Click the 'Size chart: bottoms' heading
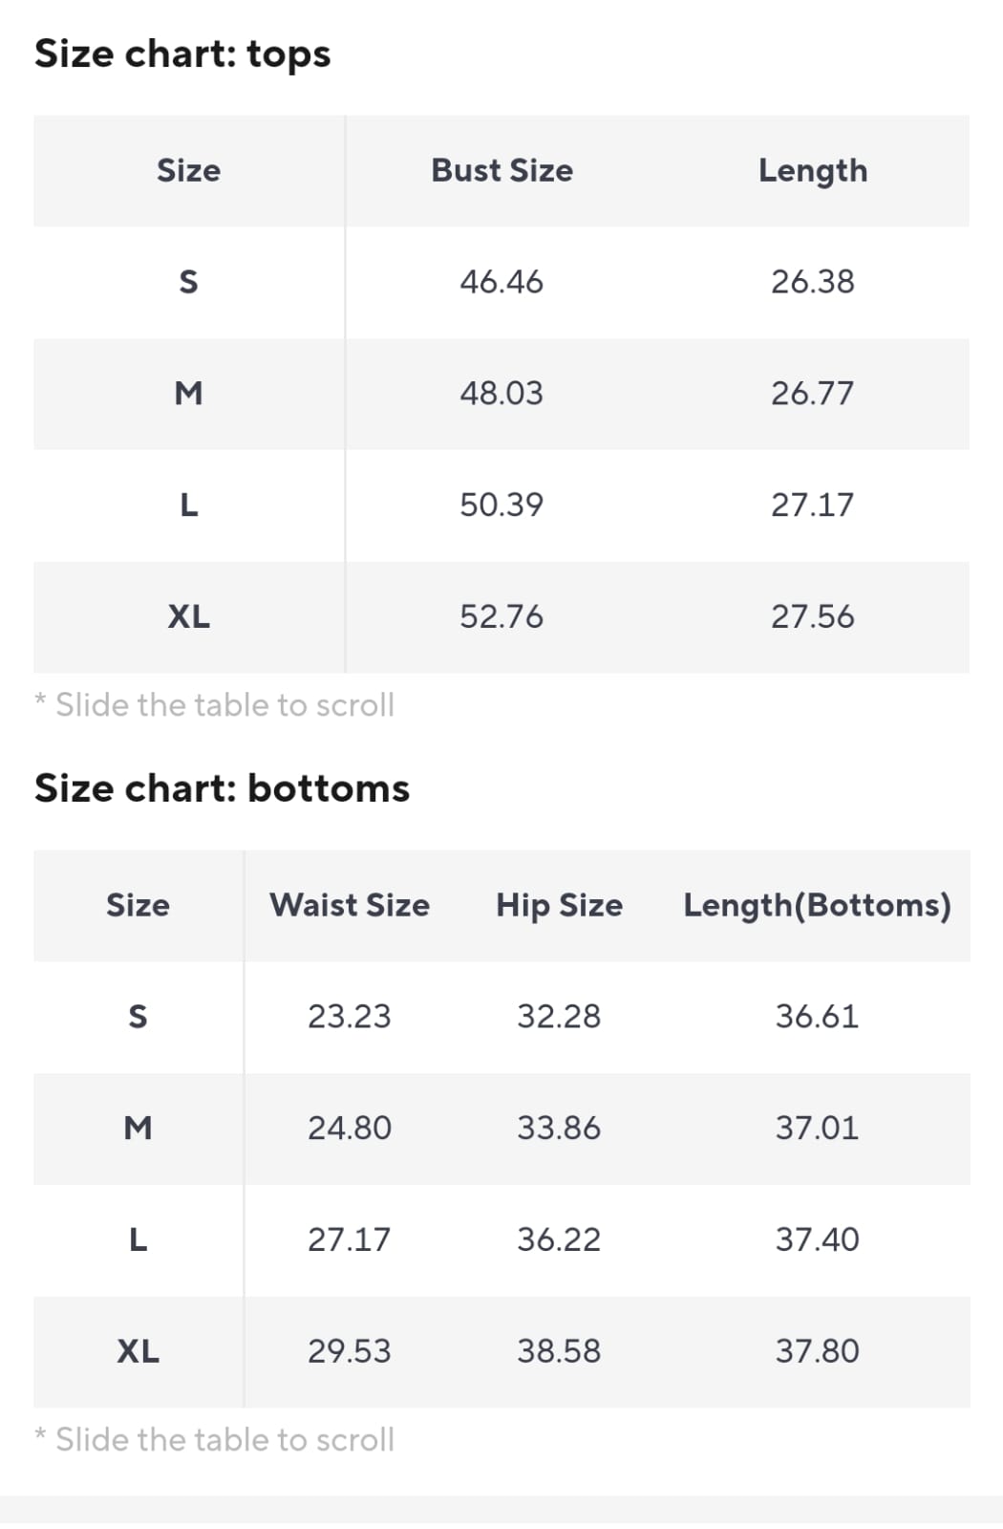1003x1529 pixels. pyautogui.click(x=222, y=788)
